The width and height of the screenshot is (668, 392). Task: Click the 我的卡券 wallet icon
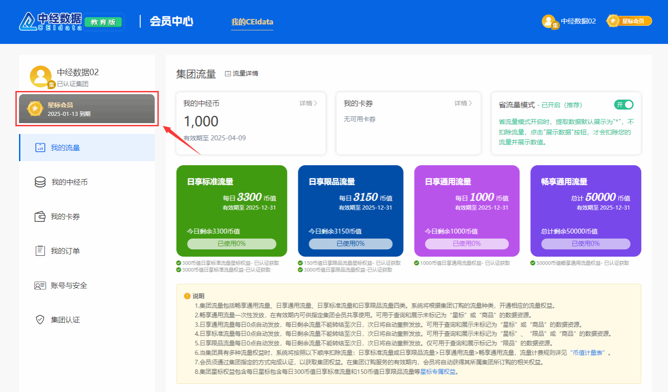pyautogui.click(x=40, y=216)
